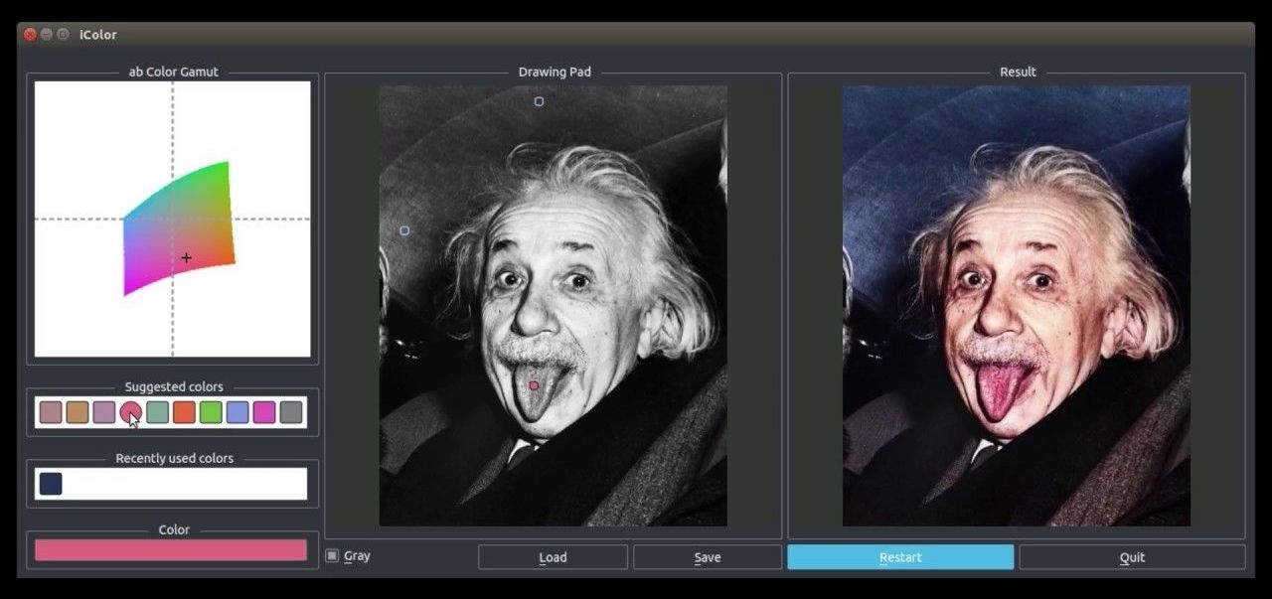Select the pink color point on the tongue
The image size is (1272, 599).
534,385
